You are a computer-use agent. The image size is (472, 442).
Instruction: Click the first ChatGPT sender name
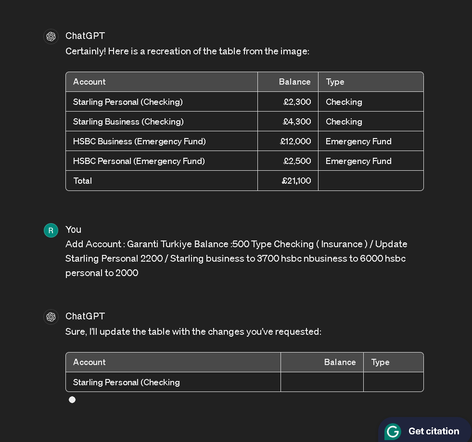tap(85, 36)
